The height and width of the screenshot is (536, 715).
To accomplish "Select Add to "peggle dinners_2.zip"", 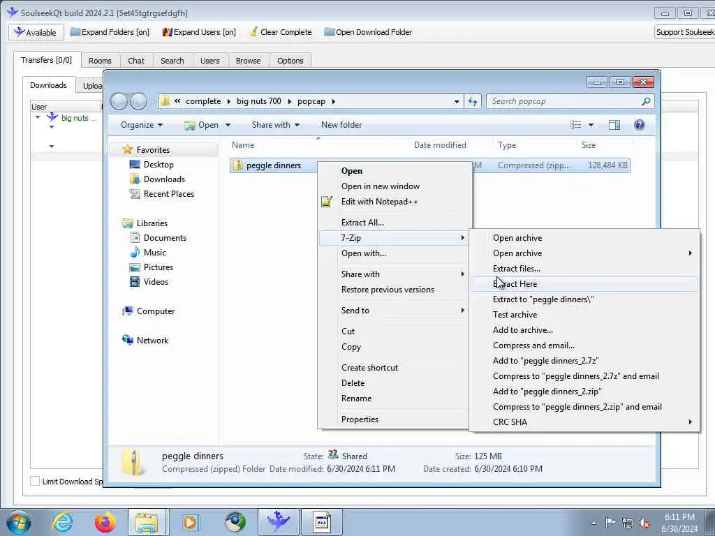I will click(x=584, y=392).
